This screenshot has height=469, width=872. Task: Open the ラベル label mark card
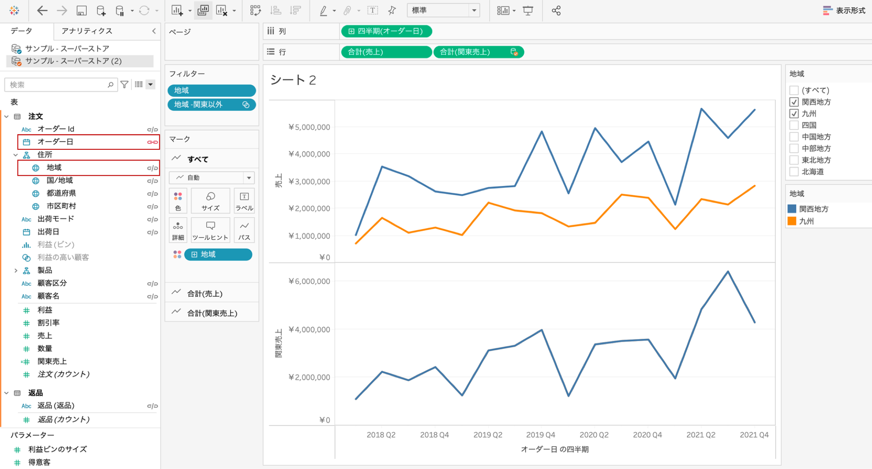tap(244, 201)
